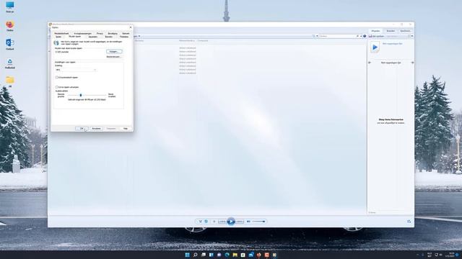Select the Muziek rippen tab
This screenshot has height=259, width=462.
pyautogui.click(x=75, y=37)
